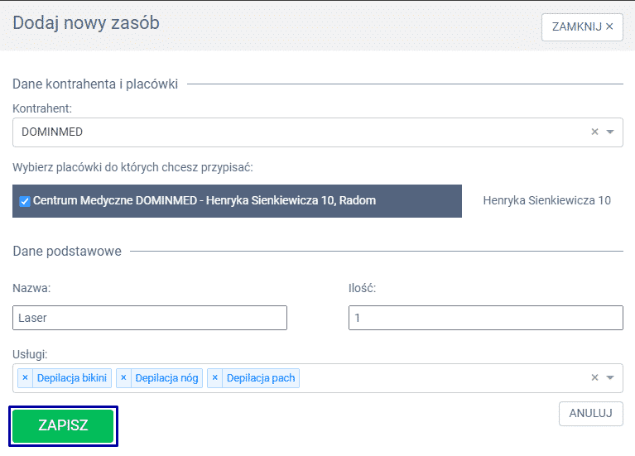Click into the Ilość quantity field
635x456 pixels.
tap(485, 318)
